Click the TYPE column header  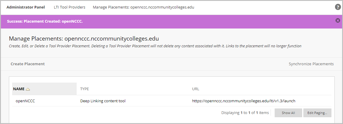(x=85, y=89)
